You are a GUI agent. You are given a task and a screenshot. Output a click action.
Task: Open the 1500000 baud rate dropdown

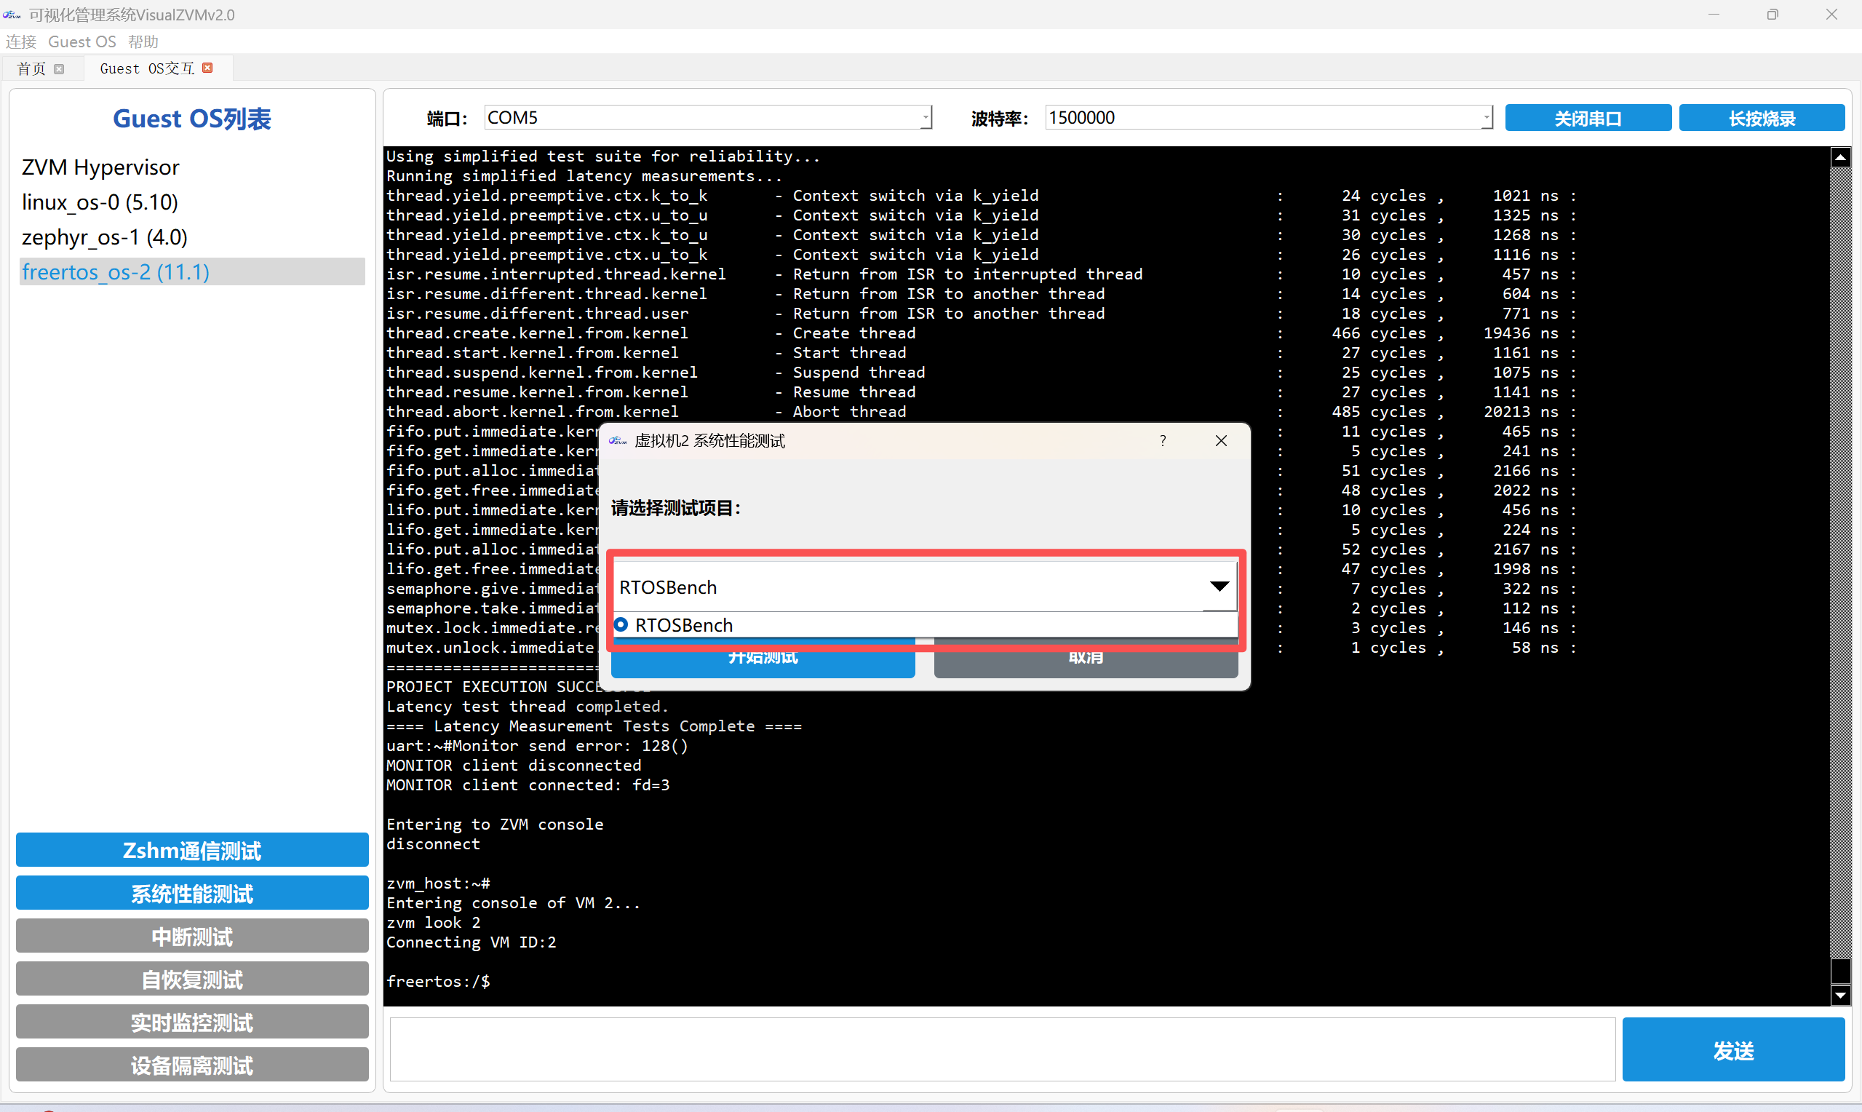pyautogui.click(x=1486, y=118)
